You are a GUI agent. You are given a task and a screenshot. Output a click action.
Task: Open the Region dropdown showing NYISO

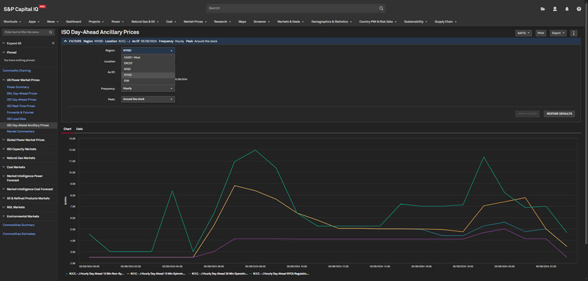tap(148, 50)
